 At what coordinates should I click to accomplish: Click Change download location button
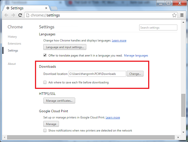[x=135, y=74]
